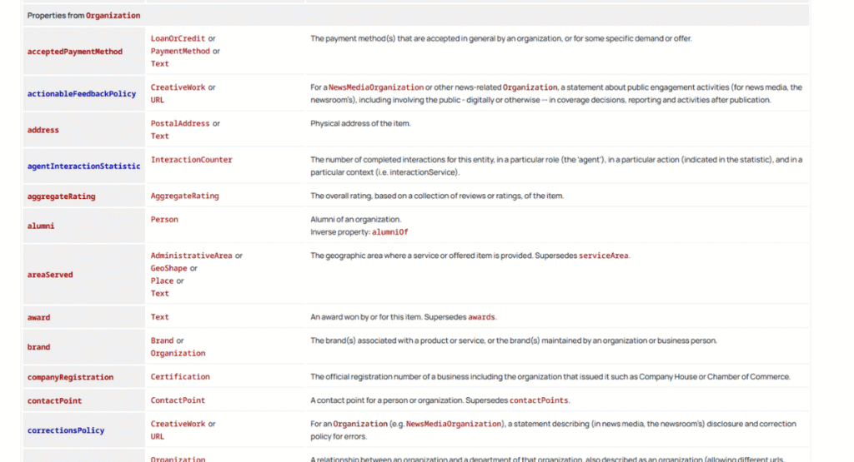Click the serviceArea superseded link

604,256
